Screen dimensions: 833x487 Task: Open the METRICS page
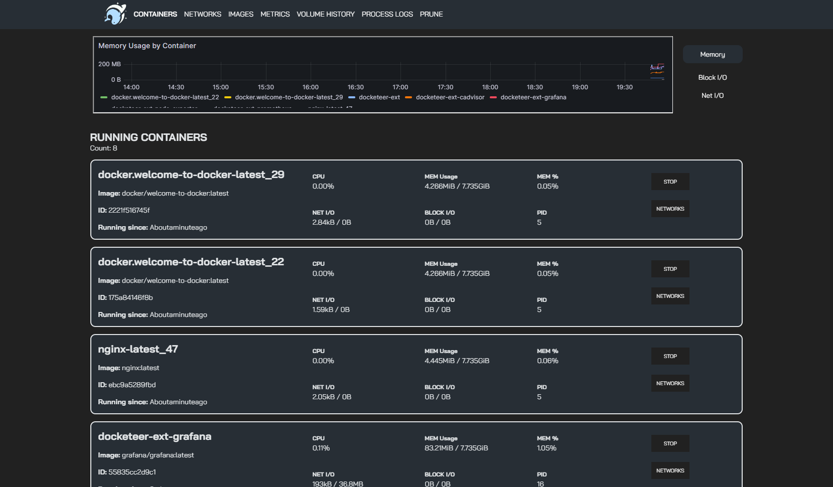tap(275, 14)
